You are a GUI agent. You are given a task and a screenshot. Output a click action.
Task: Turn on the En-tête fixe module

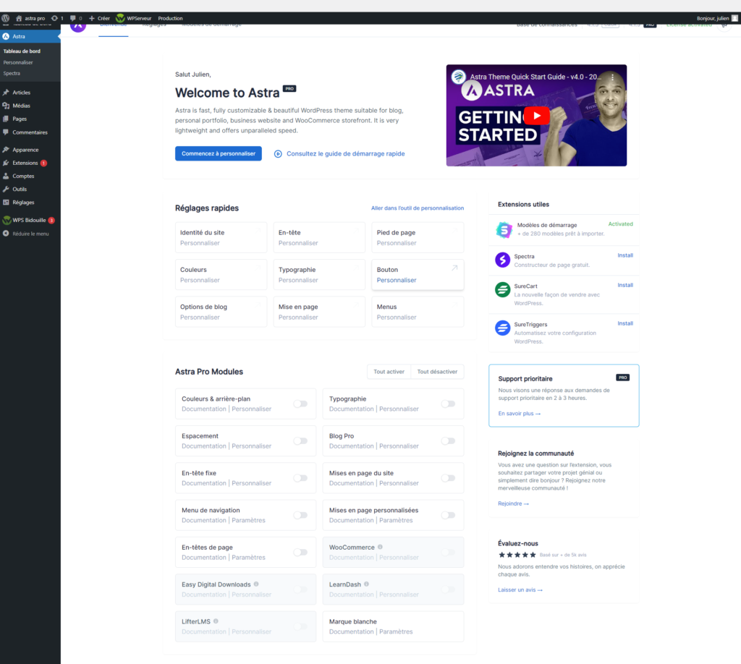pos(300,478)
